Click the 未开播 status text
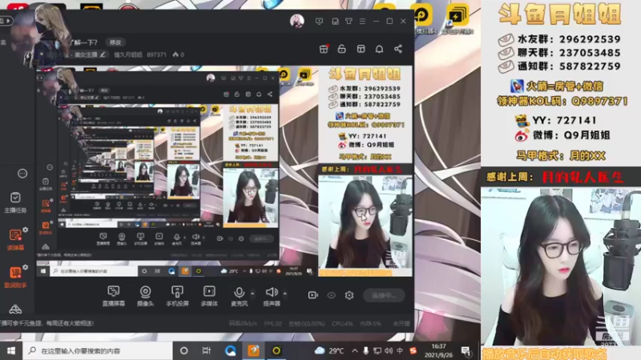 (401, 323)
